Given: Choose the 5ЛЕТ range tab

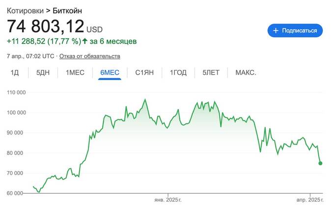Looking at the screenshot, I should point(211,73).
